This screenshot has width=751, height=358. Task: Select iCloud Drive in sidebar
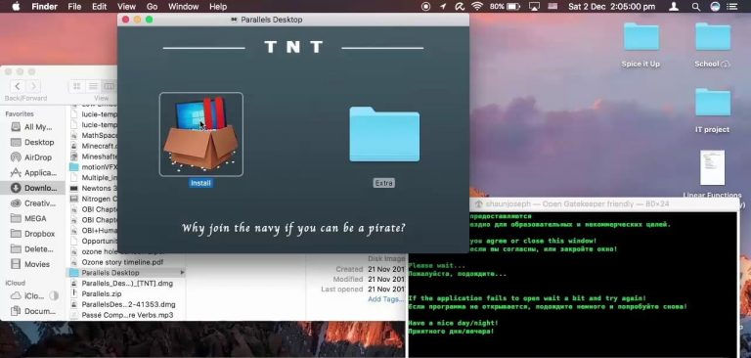(x=32, y=295)
